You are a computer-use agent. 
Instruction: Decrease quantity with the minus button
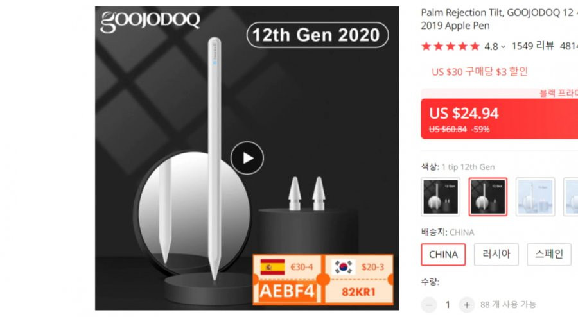429,305
